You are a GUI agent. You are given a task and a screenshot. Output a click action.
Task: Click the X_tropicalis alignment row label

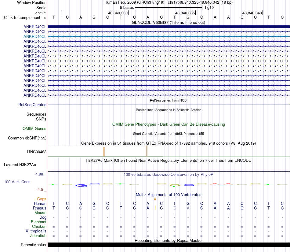(36, 231)
